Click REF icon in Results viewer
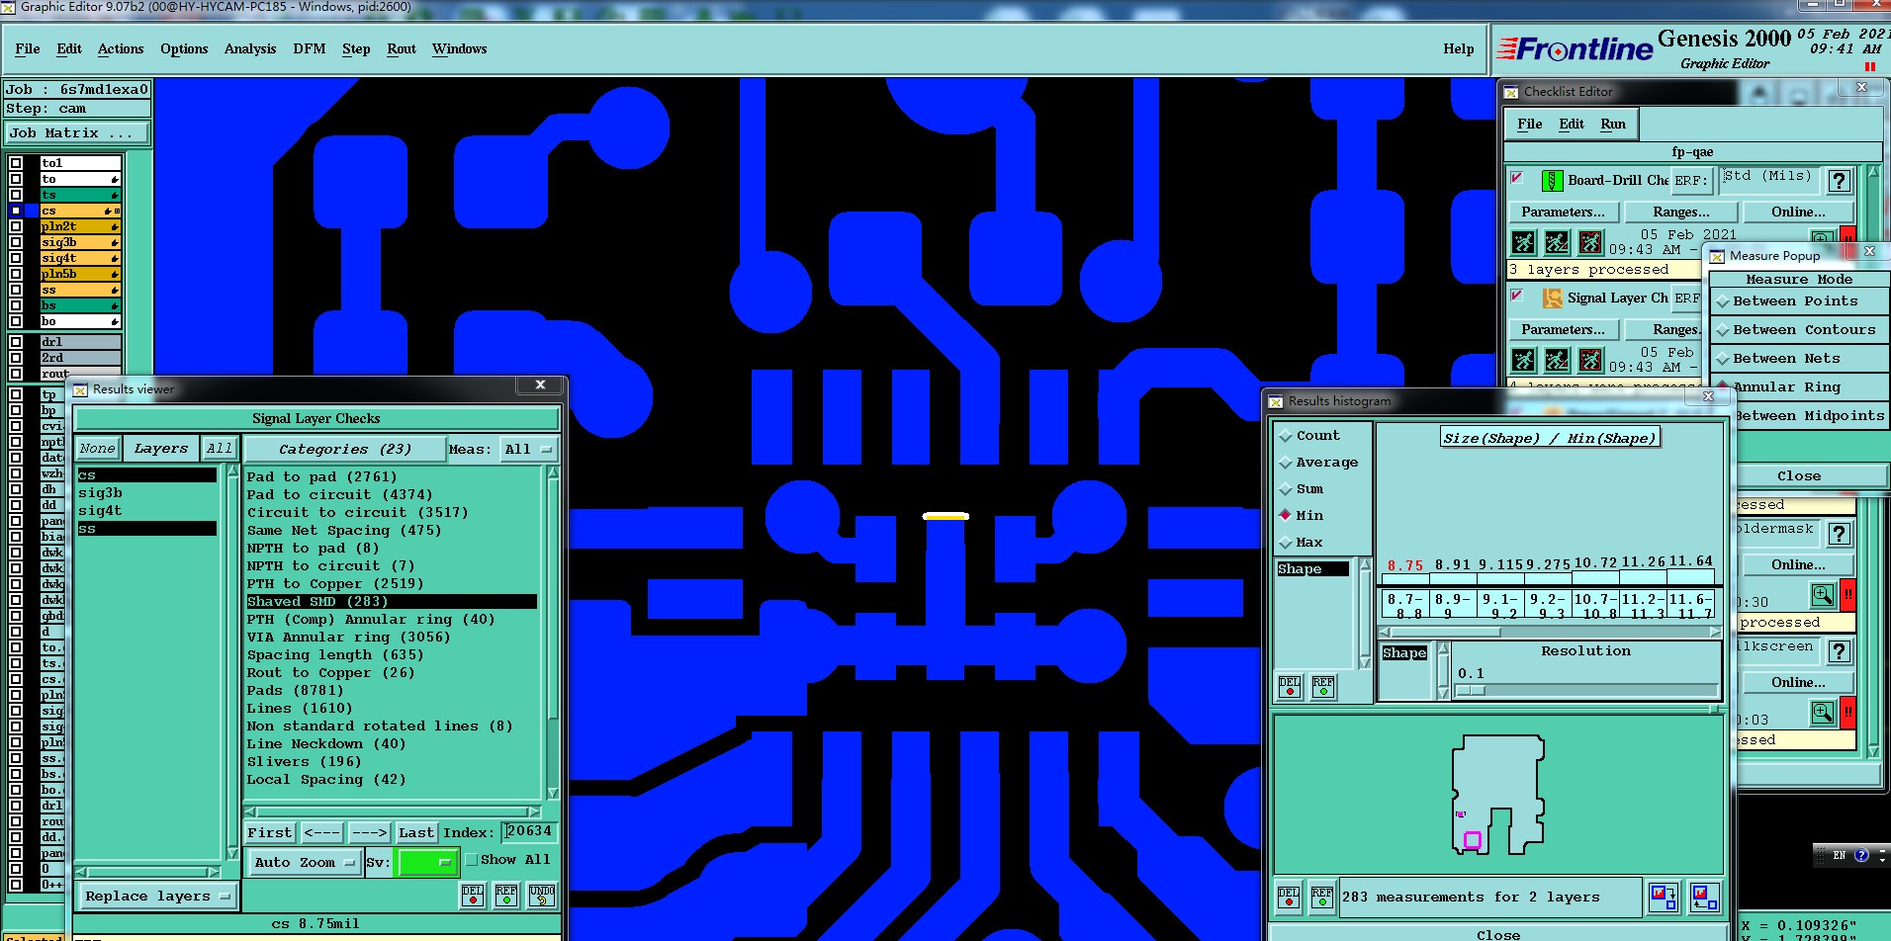The width and height of the screenshot is (1891, 941). coord(506,896)
